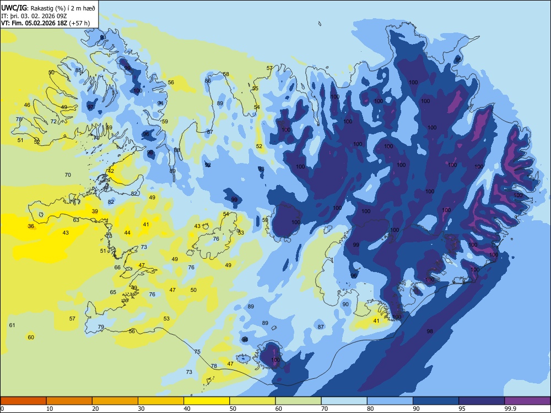Click the legend label 40
This screenshot has width=551, height=413.
point(187,409)
